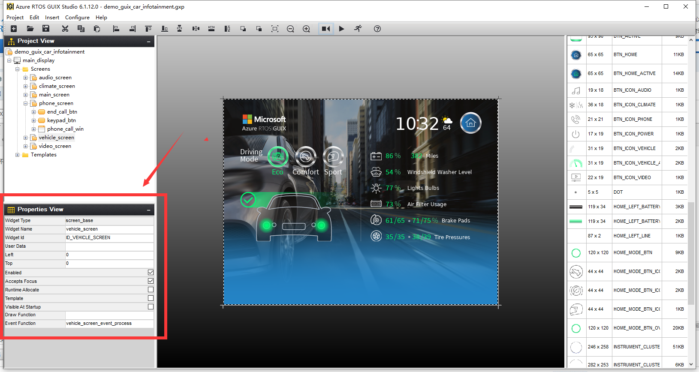Make selected widgets equal width

pos(211,29)
